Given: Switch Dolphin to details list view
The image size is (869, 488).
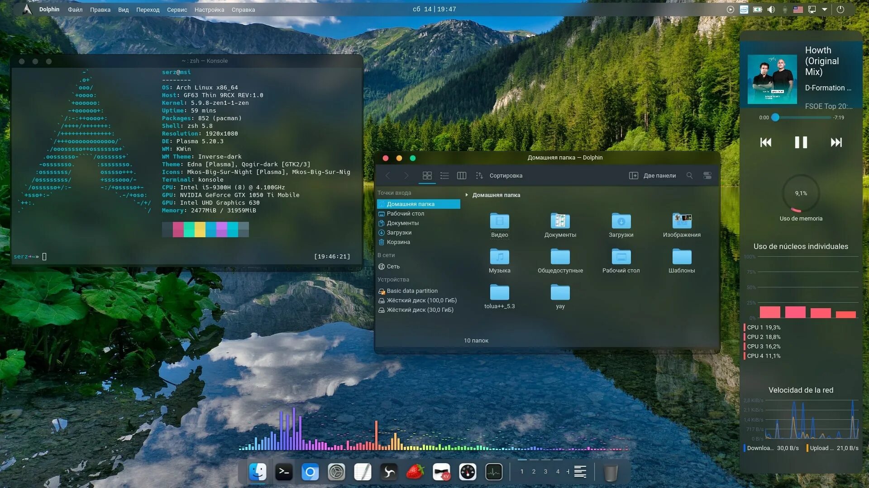Looking at the screenshot, I should pos(444,175).
